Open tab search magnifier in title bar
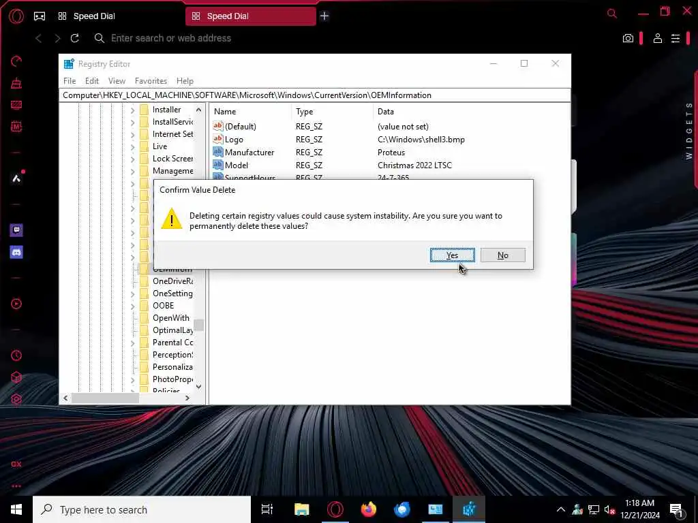 (x=612, y=14)
